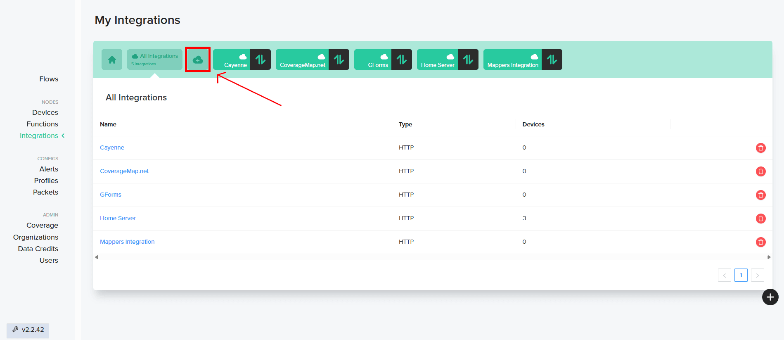This screenshot has height=340, width=784.
Task: Click the device count 3 for Home Server
Action: [524, 218]
